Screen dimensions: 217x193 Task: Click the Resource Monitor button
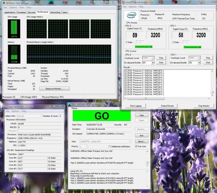point(55,89)
